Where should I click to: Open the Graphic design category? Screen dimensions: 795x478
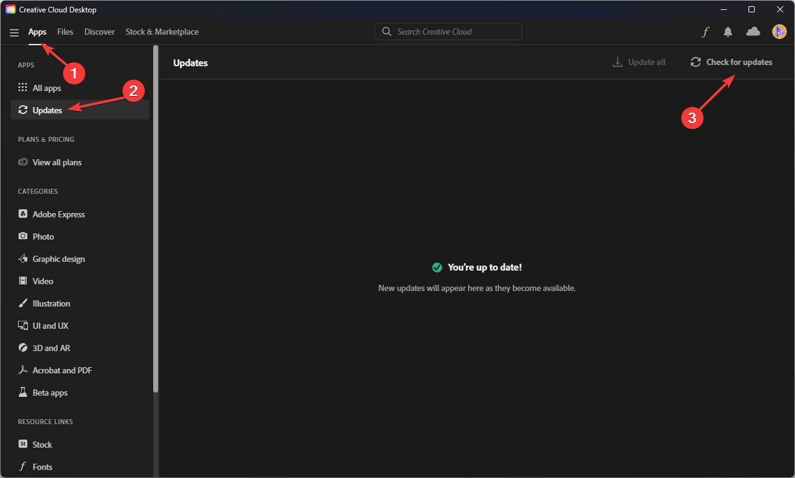[80, 259]
